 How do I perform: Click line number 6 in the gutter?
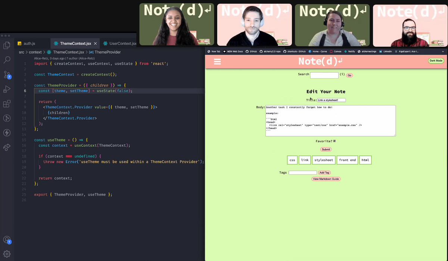tap(25, 91)
